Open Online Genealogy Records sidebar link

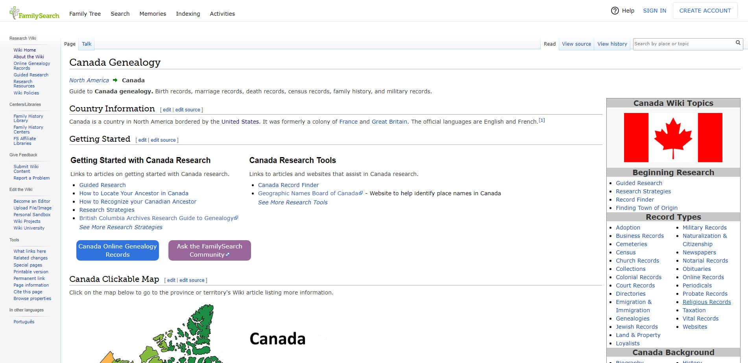click(31, 66)
